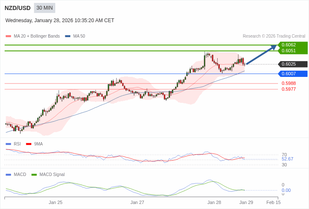This screenshot has width=309, height=209.
Task: Click the 30 MIN timeframe button
Action: tap(44, 8)
